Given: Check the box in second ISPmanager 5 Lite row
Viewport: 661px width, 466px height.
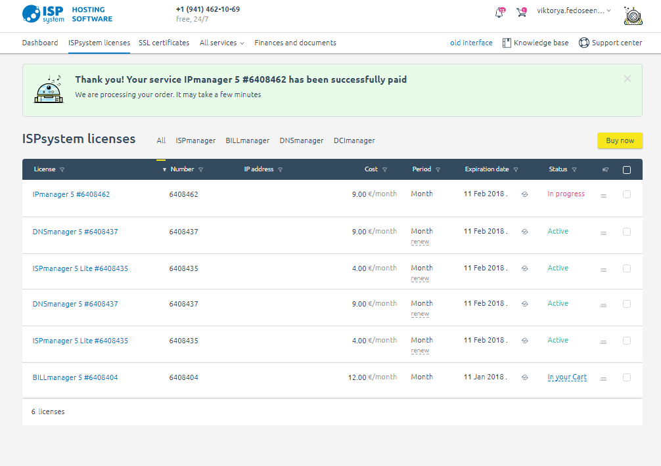Looking at the screenshot, I should point(627,340).
